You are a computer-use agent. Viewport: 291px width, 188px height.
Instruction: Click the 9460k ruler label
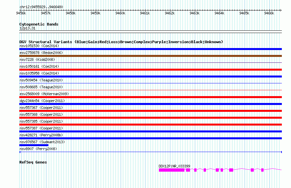120,13
